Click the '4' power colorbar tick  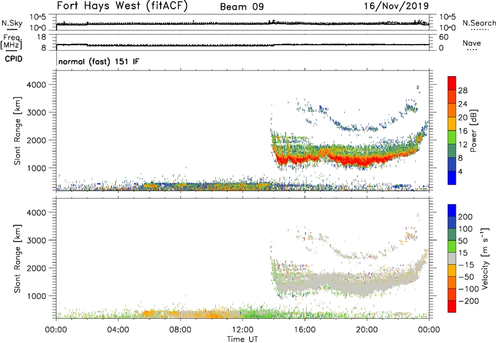click(x=460, y=171)
